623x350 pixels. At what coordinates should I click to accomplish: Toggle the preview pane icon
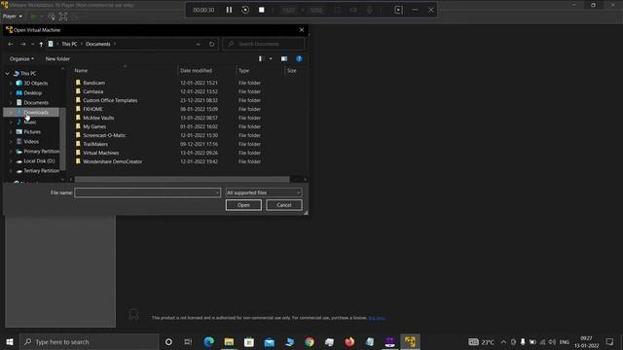(284, 58)
